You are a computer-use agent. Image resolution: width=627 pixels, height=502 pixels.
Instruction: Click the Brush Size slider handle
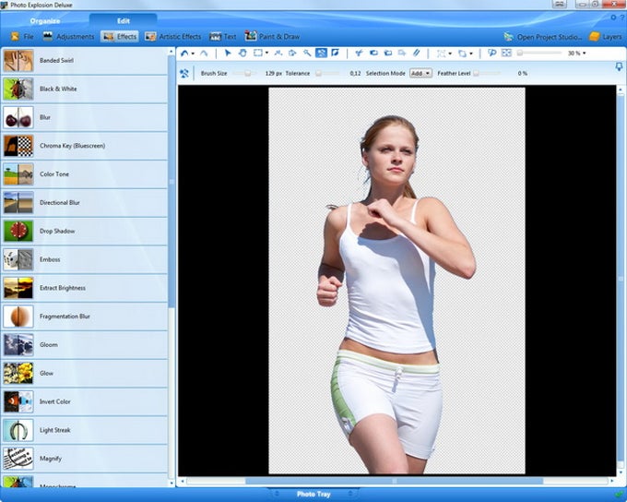tap(248, 73)
